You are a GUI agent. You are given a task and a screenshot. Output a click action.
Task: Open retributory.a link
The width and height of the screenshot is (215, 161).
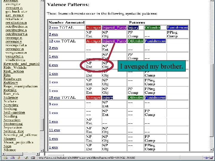click(16, 34)
